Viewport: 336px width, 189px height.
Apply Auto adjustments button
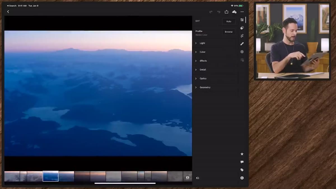(x=229, y=21)
